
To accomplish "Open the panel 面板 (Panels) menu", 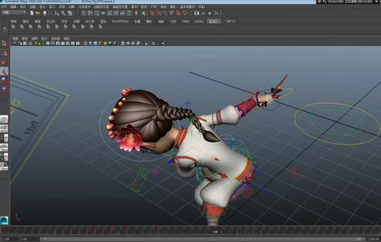I will pyautogui.click(x=67, y=39).
